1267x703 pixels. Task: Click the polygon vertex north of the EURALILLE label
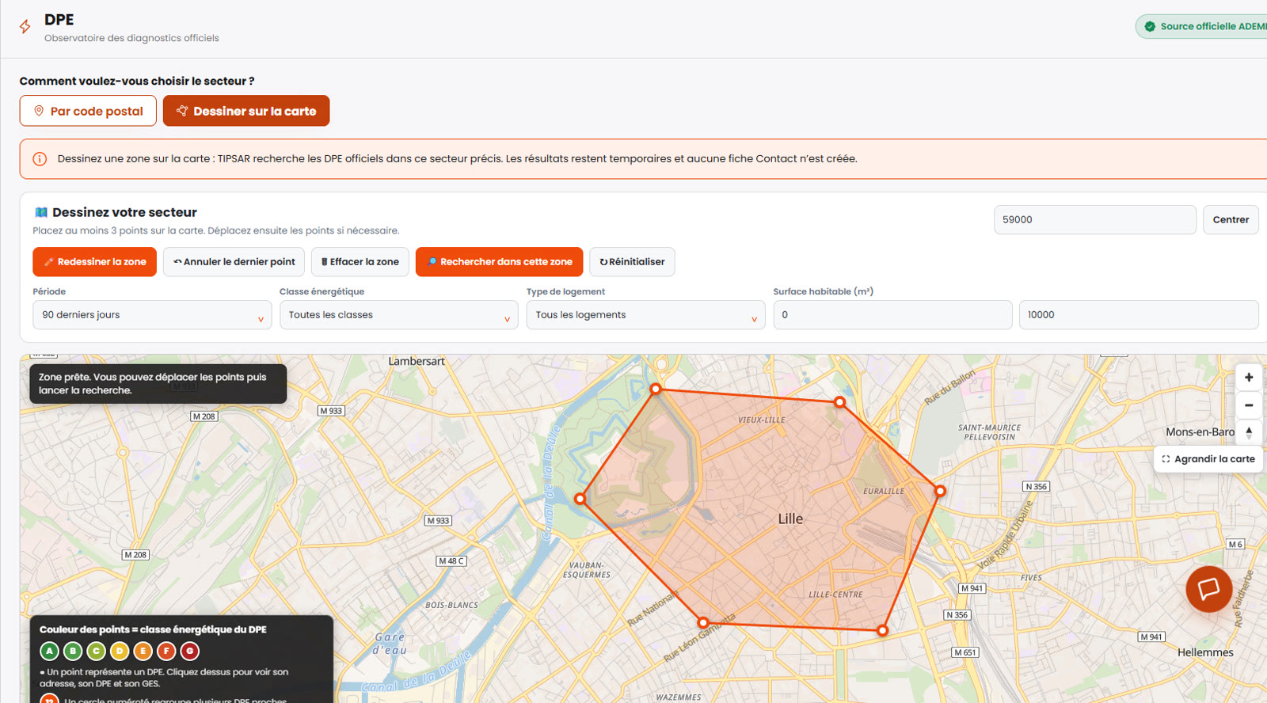[x=839, y=402]
